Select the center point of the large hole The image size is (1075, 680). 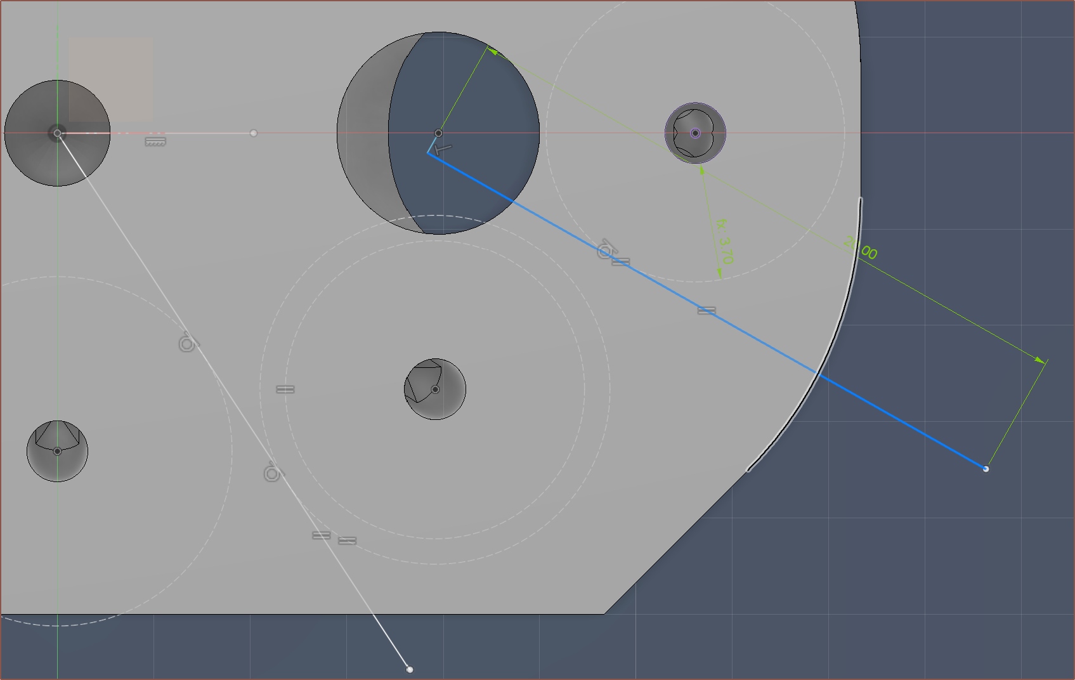coord(438,133)
